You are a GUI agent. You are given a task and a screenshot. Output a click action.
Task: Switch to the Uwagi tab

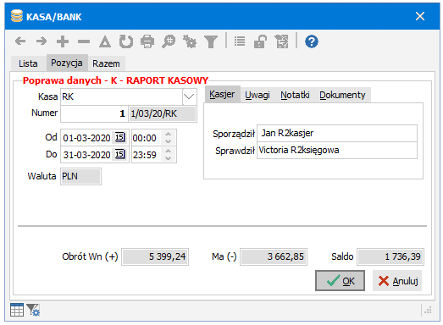[257, 95]
